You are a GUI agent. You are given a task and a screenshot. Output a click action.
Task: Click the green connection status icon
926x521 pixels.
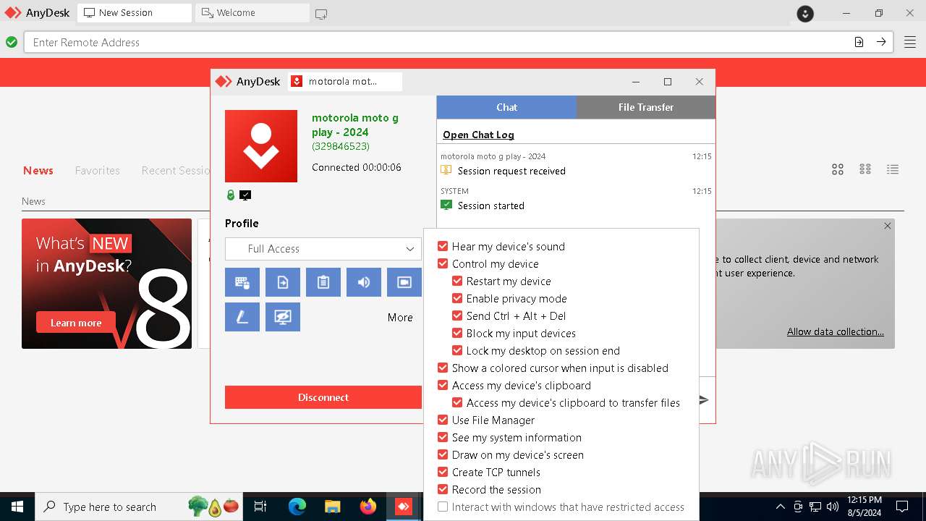pyautogui.click(x=12, y=42)
